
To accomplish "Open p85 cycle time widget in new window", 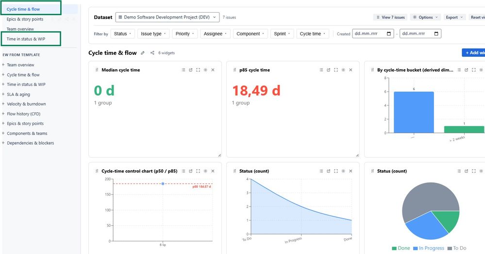I will pyautogui.click(x=329, y=70).
